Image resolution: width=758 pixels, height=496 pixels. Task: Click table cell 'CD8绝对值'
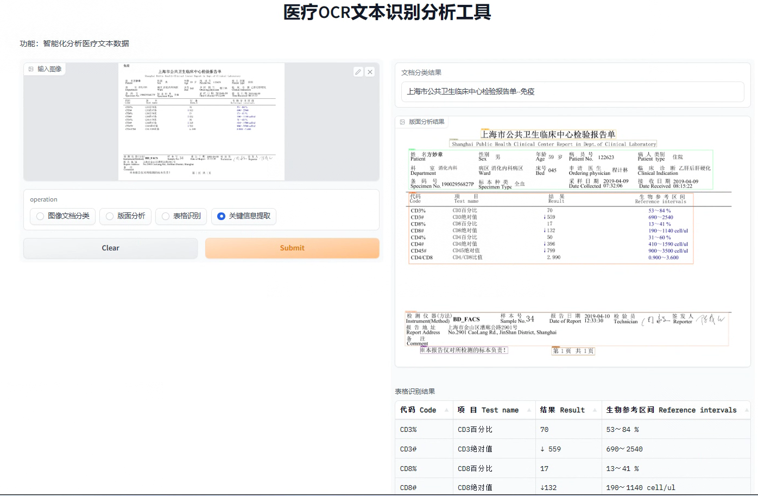tap(495, 487)
